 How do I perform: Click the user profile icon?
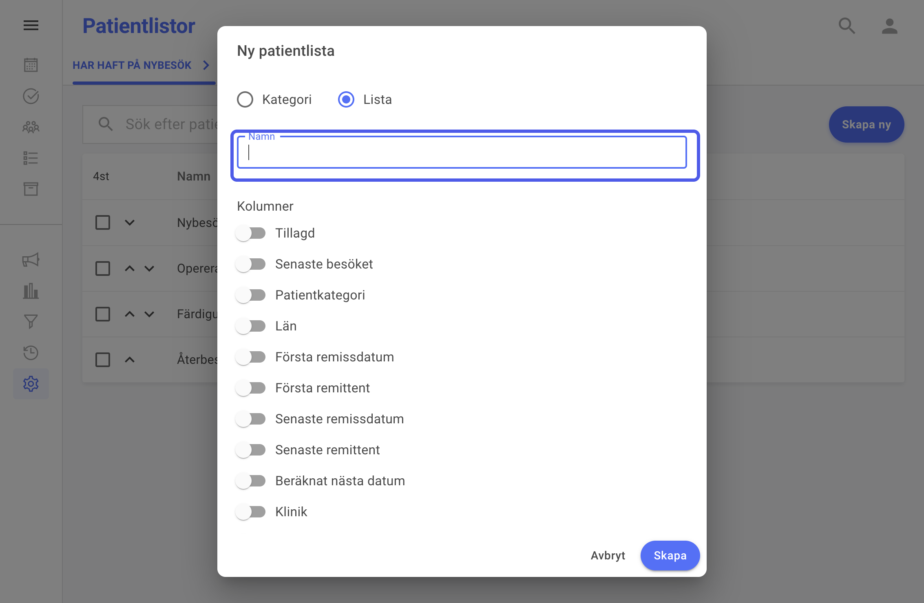point(889,26)
